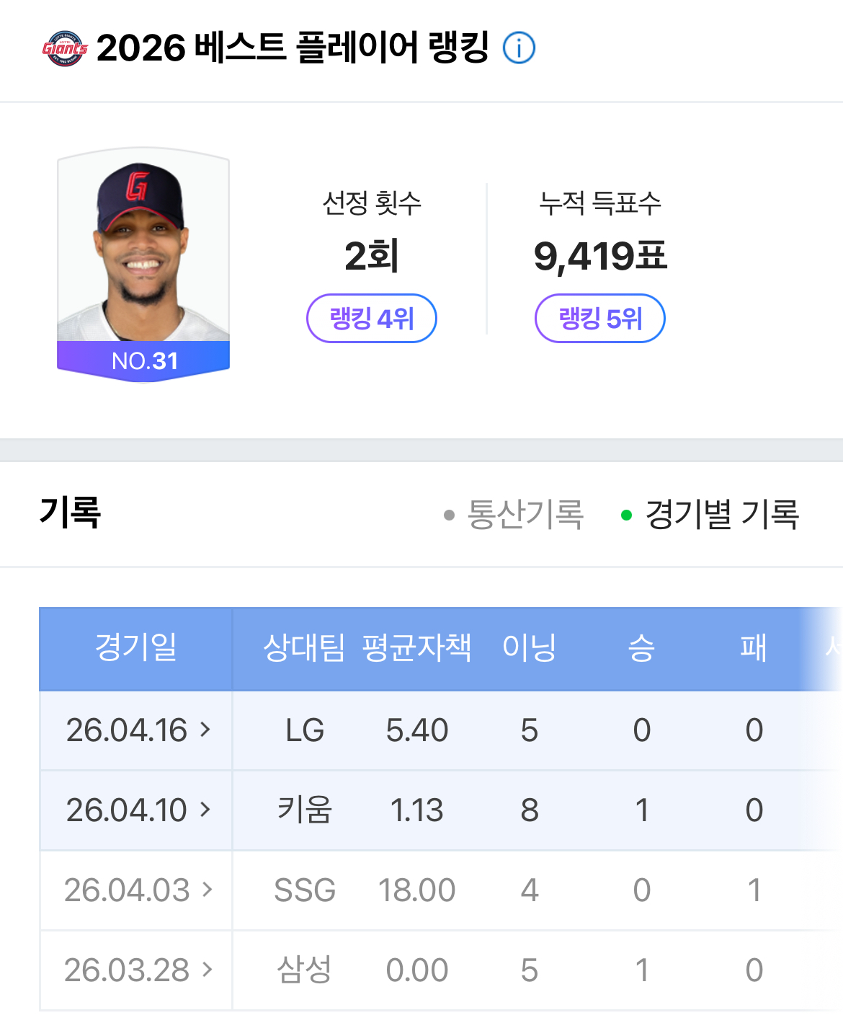
Task: Open the 26.04.16 game date link
Action: pos(127,730)
